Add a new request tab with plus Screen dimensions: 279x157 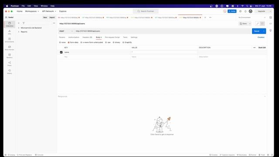point(205,17)
